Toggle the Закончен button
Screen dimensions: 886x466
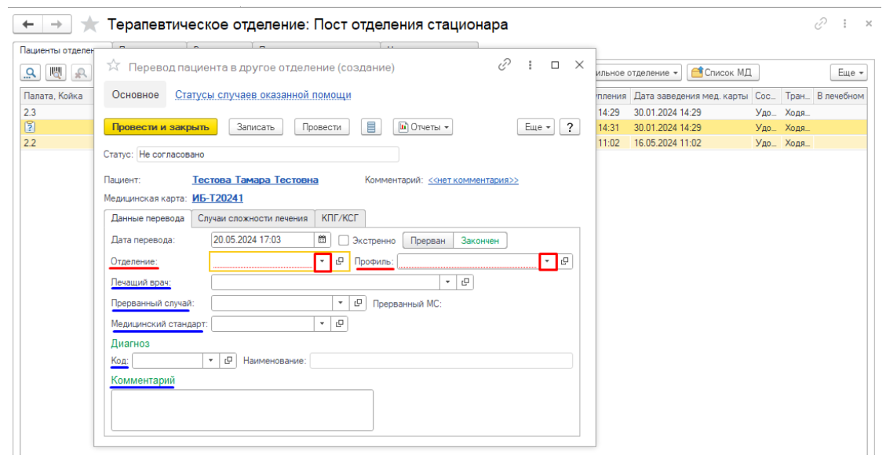480,241
